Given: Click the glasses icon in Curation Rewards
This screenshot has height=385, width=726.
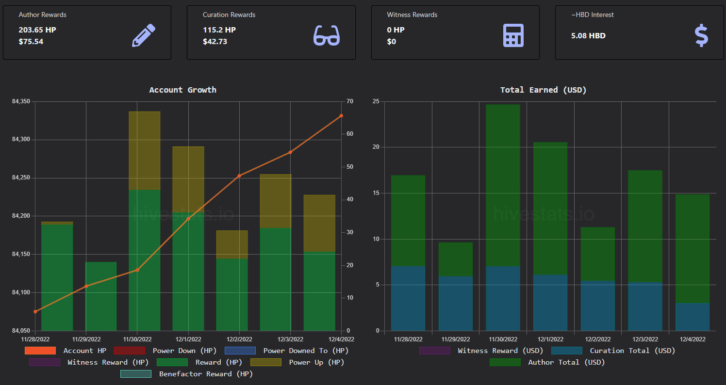Looking at the screenshot, I should 327,35.
